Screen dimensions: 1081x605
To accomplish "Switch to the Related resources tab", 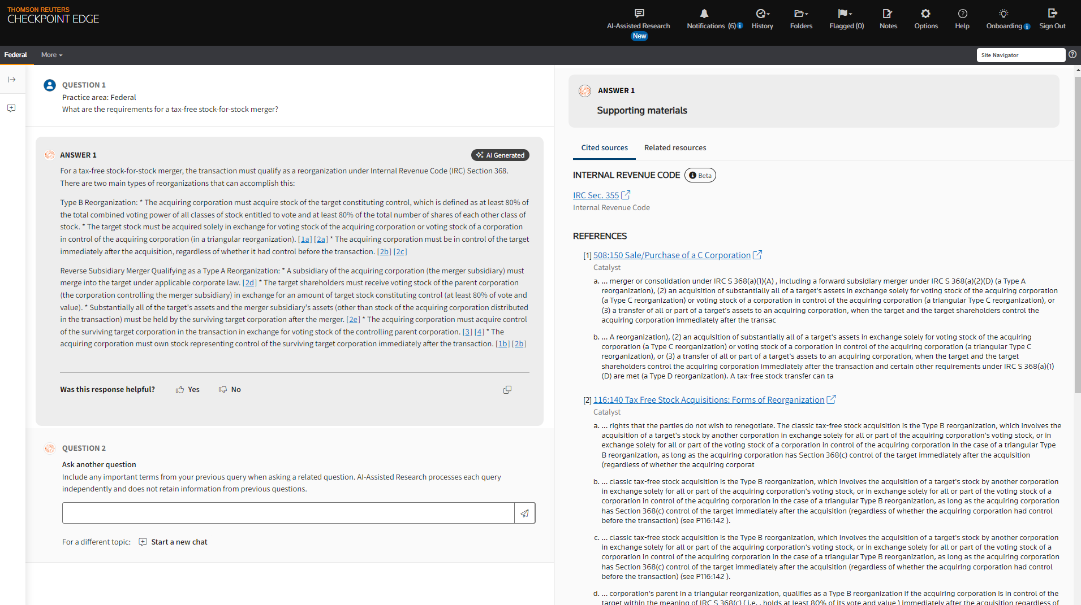I will coord(675,148).
